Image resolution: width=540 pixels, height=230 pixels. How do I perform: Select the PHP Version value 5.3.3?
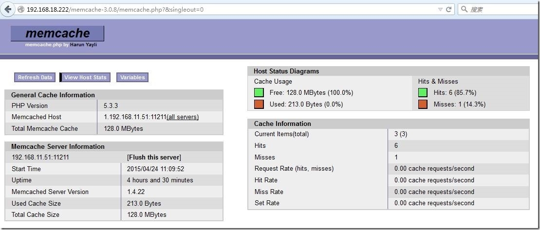(111, 106)
